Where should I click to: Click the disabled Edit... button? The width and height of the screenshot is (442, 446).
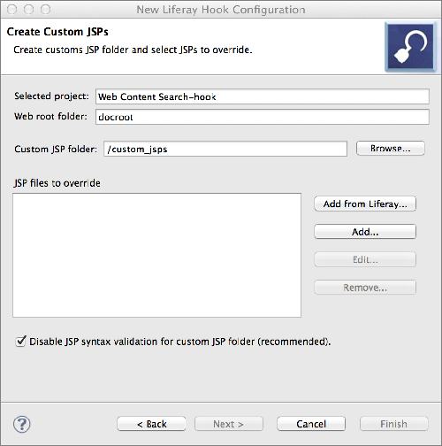point(365,259)
